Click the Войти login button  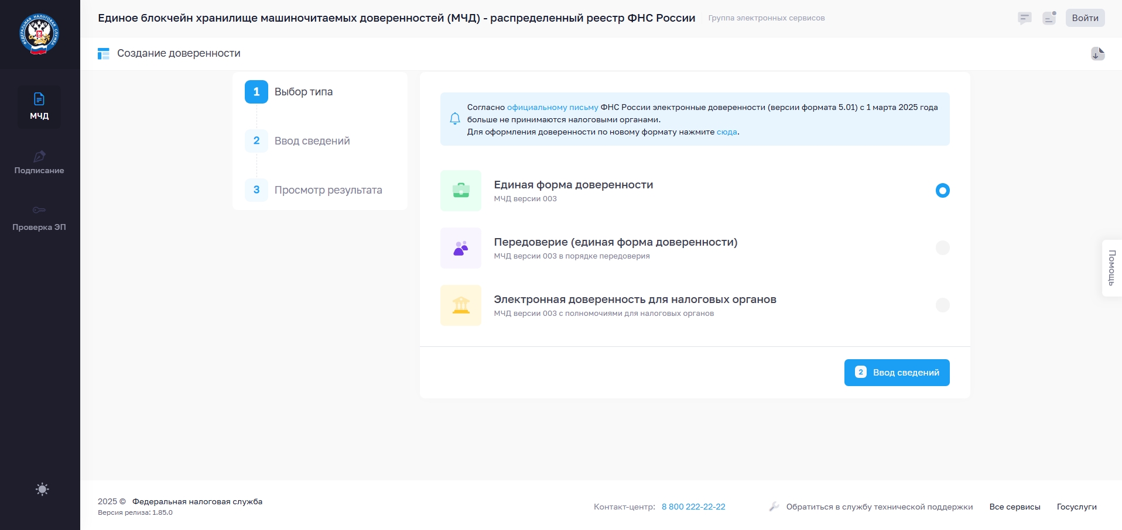click(1085, 18)
